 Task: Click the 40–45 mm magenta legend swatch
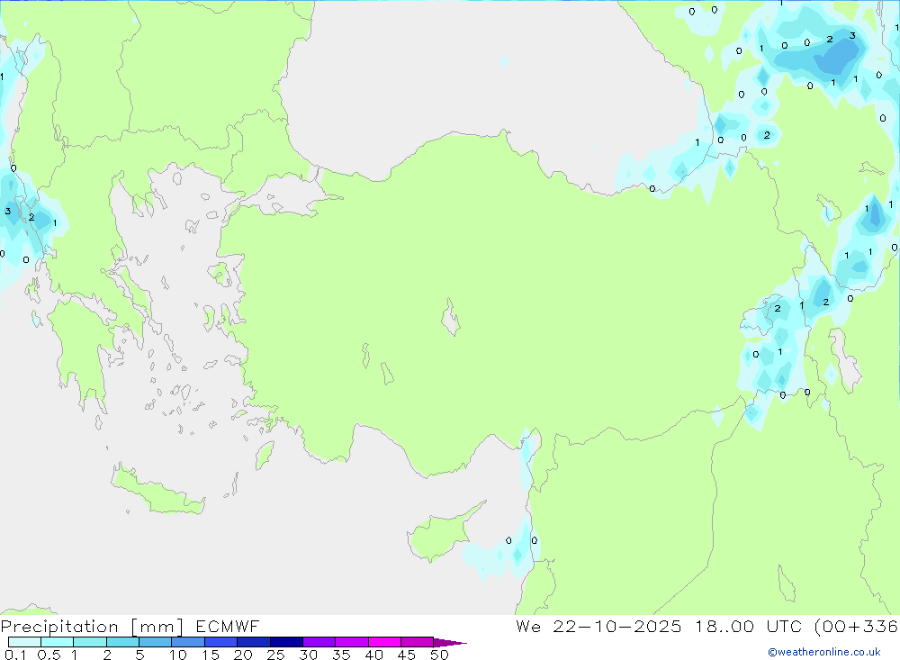tap(384, 642)
